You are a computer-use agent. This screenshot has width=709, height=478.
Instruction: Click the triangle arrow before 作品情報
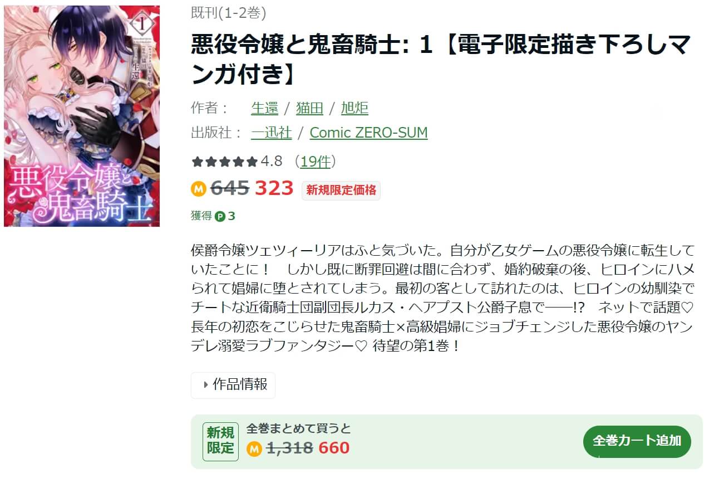(206, 384)
